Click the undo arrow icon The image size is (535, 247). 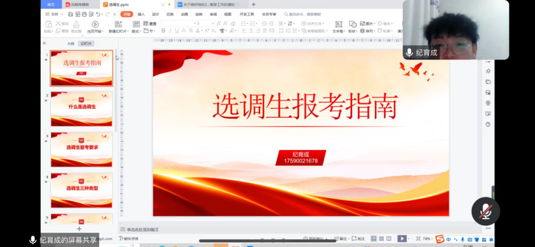click(98, 14)
